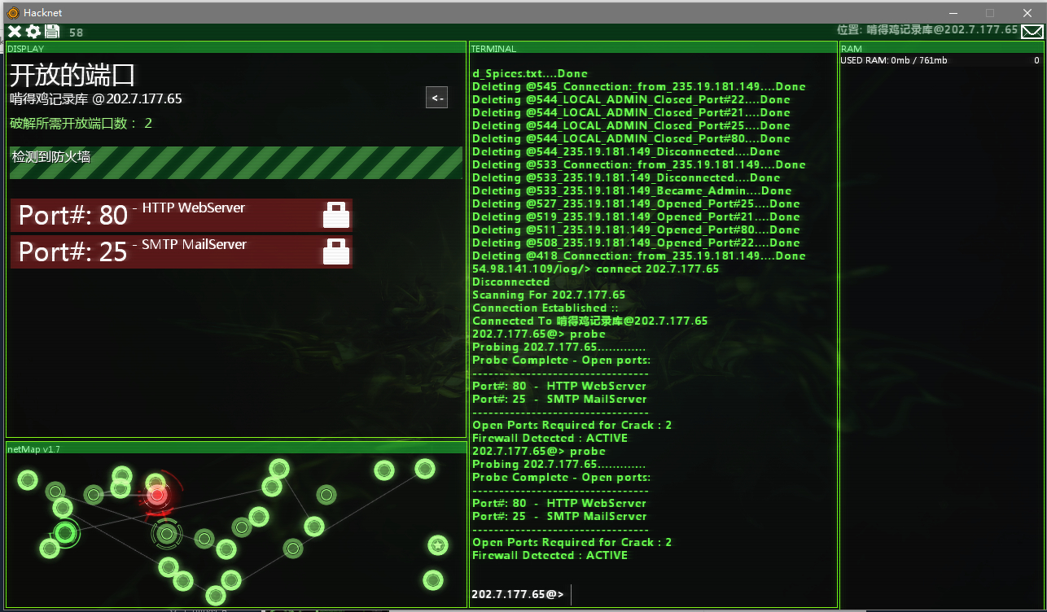The height and width of the screenshot is (612, 1047).
Task: Select the red highlighted node in netMap
Action: click(x=158, y=494)
